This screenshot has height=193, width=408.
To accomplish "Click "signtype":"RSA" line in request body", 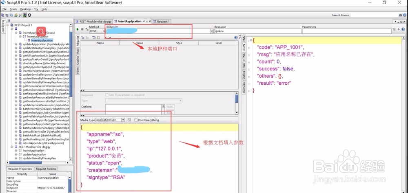I will [106, 178].
